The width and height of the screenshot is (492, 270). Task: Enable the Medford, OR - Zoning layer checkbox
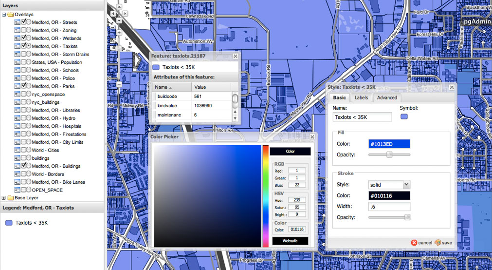[23, 30]
